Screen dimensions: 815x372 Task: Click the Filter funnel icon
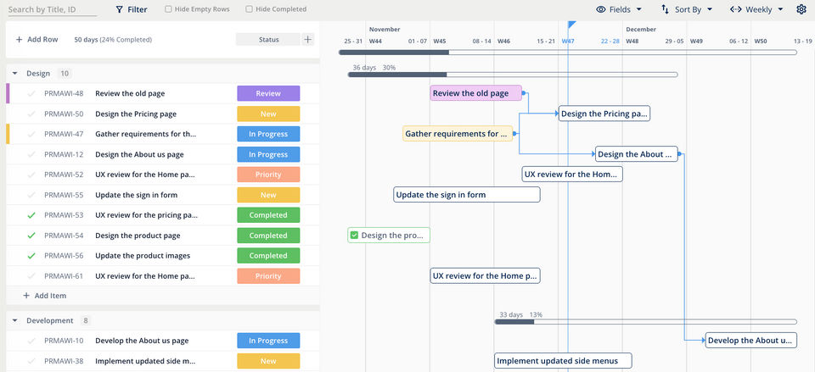coord(119,9)
